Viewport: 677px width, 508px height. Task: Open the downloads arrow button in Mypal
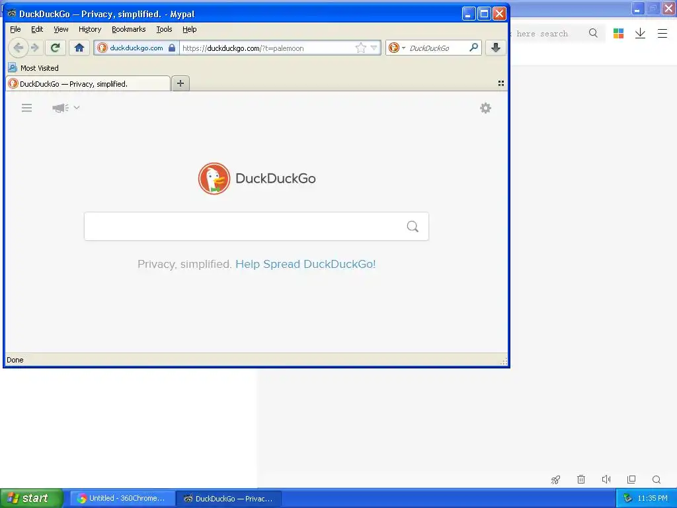point(496,48)
